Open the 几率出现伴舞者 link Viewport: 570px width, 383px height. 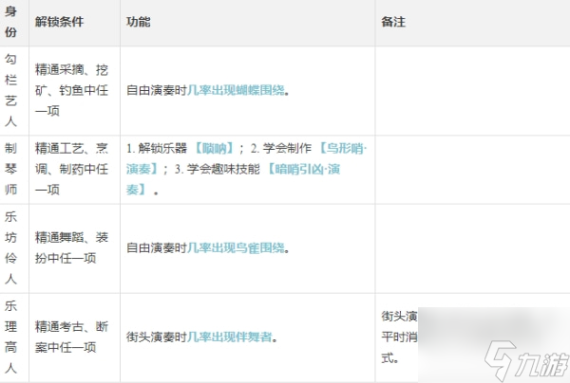[230, 337]
